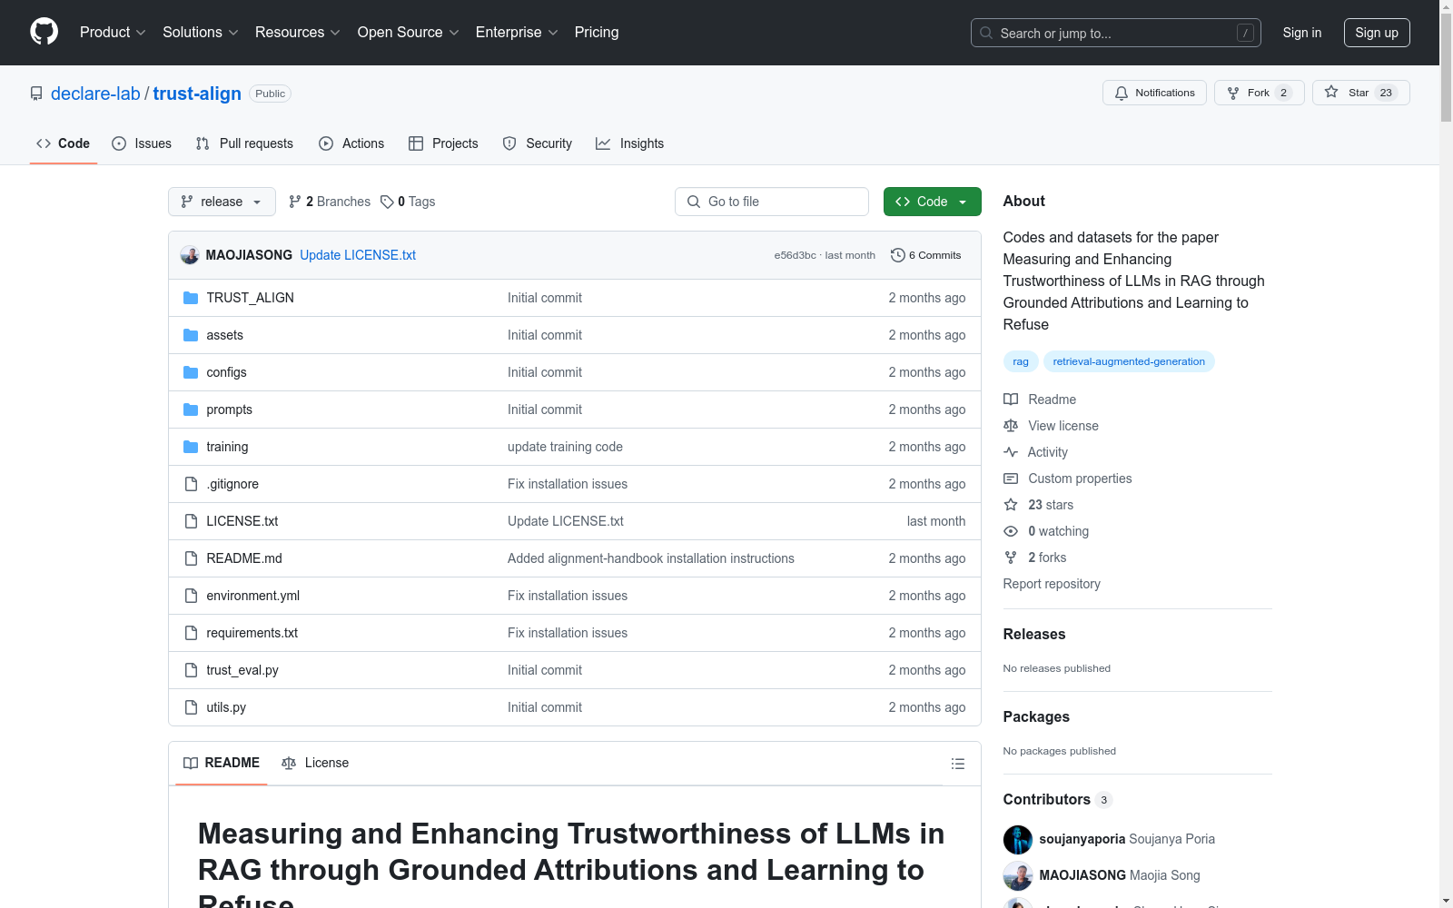Image resolution: width=1453 pixels, height=908 pixels.
Task: Open the Security tab
Action: click(x=538, y=143)
